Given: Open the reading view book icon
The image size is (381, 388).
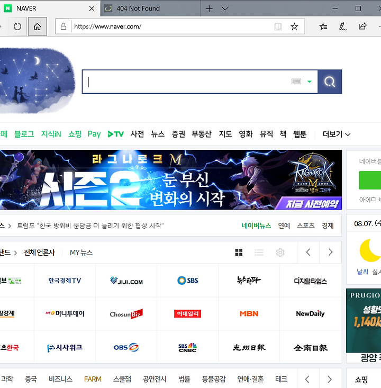Looking at the screenshot, I should (278, 26).
